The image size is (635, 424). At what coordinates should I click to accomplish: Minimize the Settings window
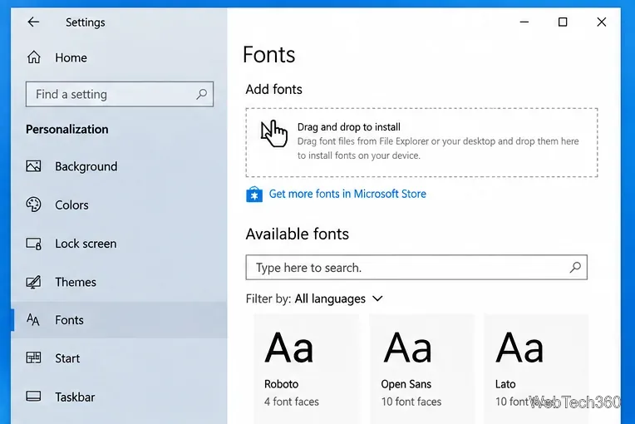tap(524, 22)
